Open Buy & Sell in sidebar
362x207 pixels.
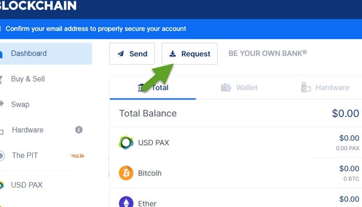point(28,79)
